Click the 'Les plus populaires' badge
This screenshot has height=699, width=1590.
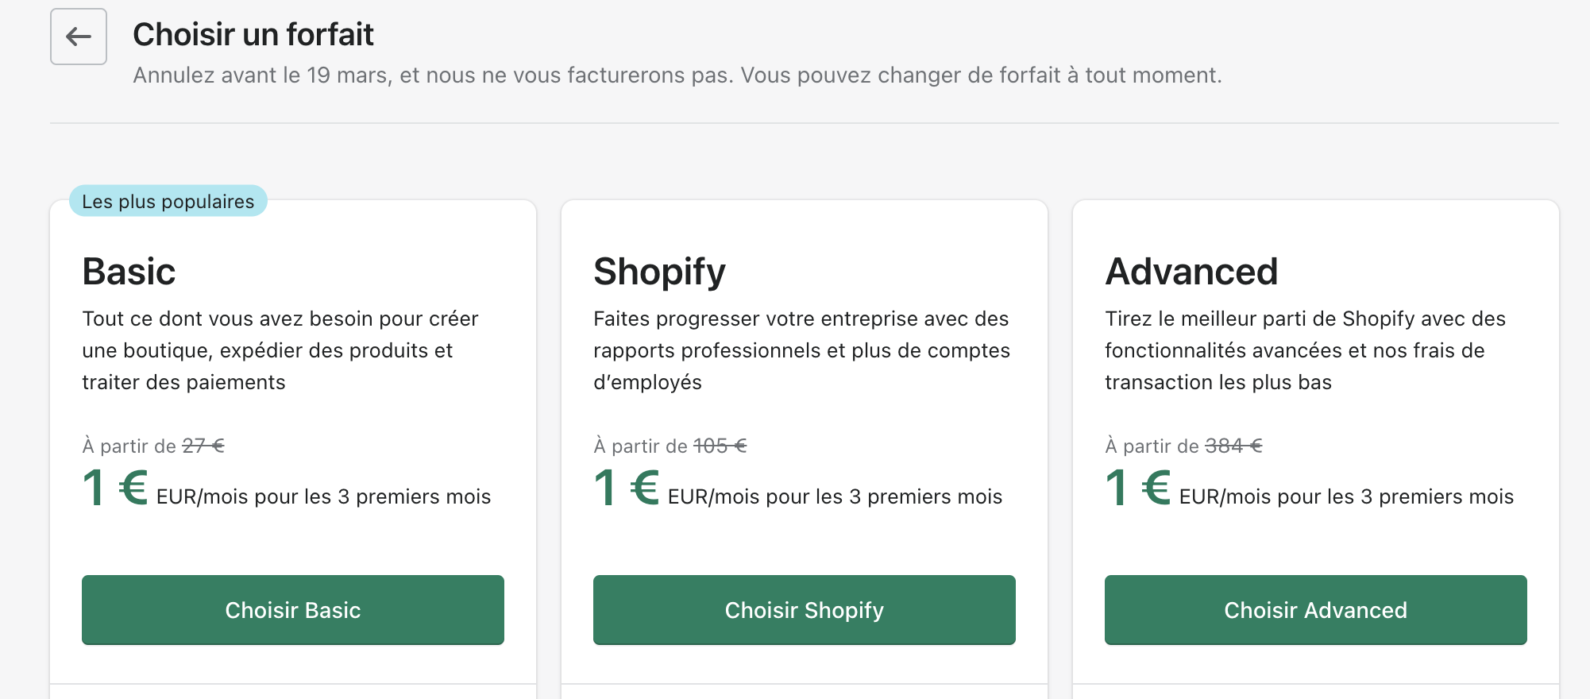click(x=168, y=202)
